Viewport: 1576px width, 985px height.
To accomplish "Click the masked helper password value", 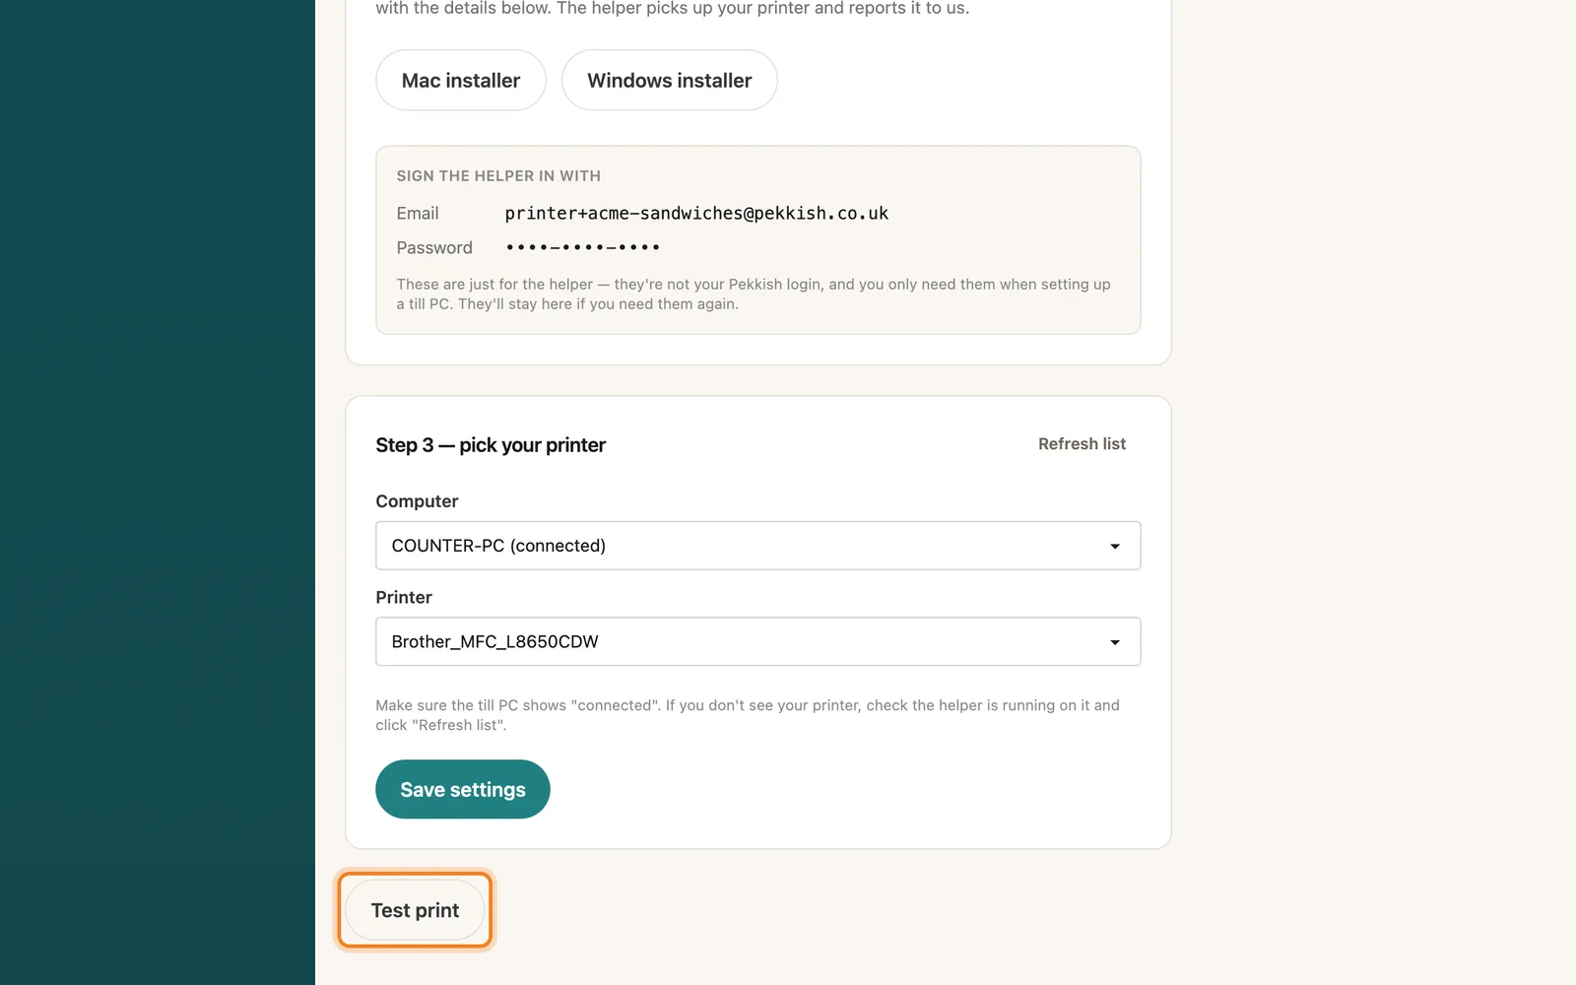I will pos(582,247).
